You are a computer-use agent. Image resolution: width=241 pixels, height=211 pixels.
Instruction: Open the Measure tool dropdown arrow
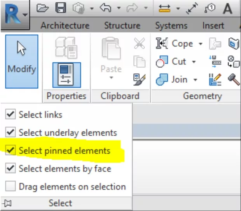pos(178,9)
